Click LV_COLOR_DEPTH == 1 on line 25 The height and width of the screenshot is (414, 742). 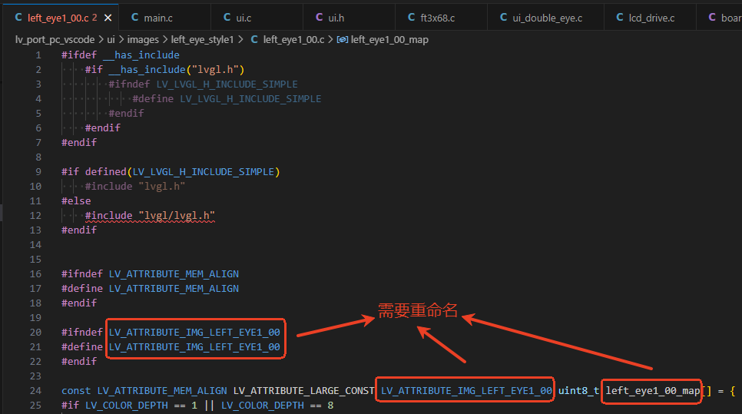(x=141, y=406)
